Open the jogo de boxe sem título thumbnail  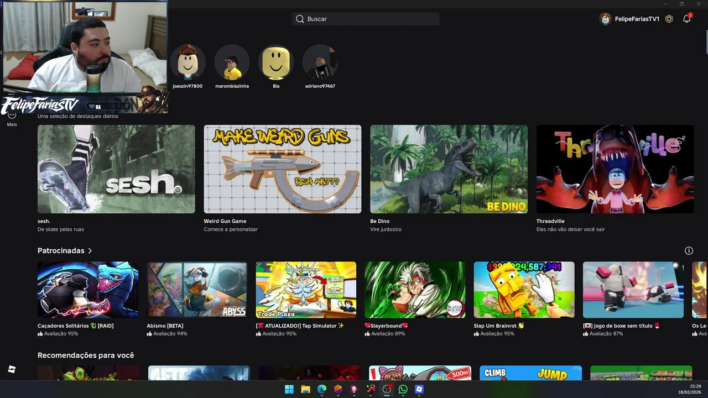(633, 290)
